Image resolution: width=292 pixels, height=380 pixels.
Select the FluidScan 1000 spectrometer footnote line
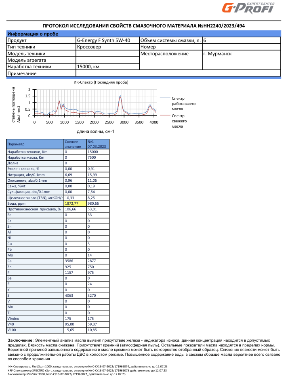88,367
